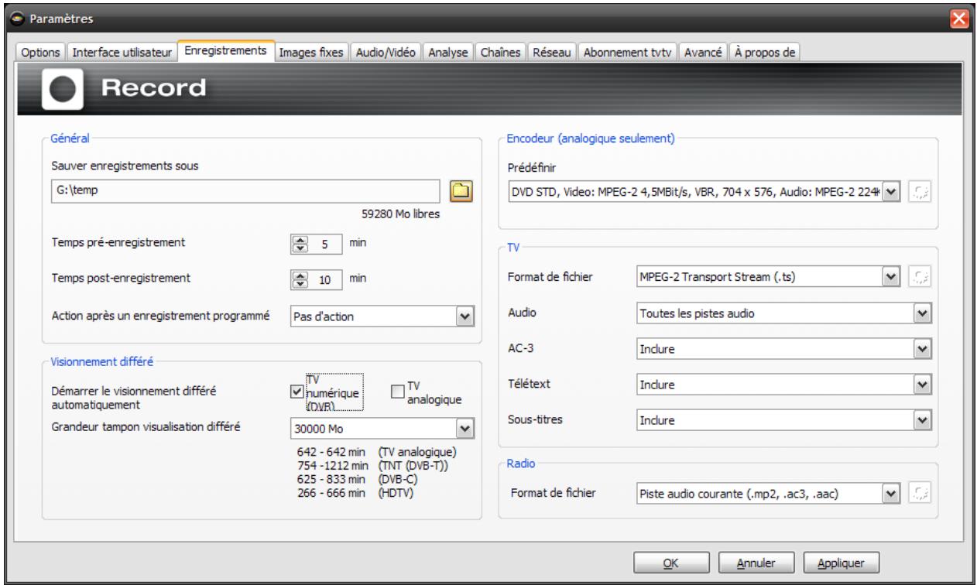Open Audio/Vidéo tab

coord(386,52)
